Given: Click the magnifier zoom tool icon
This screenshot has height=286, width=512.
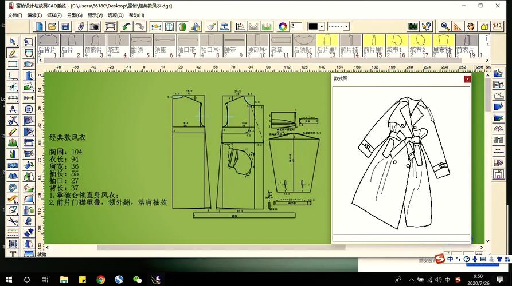Looking at the screenshot, I should tap(444, 26).
